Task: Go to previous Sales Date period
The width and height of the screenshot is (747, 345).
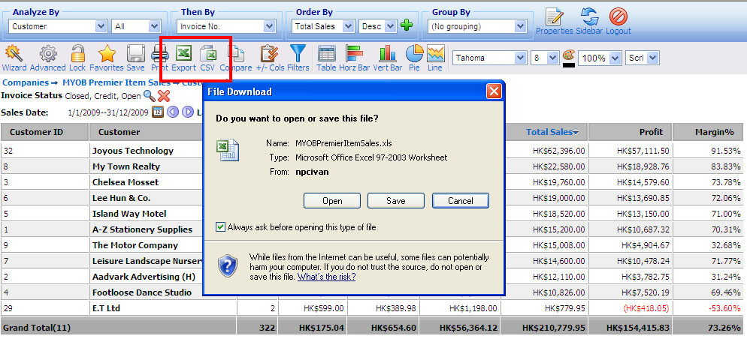Action: (x=172, y=112)
